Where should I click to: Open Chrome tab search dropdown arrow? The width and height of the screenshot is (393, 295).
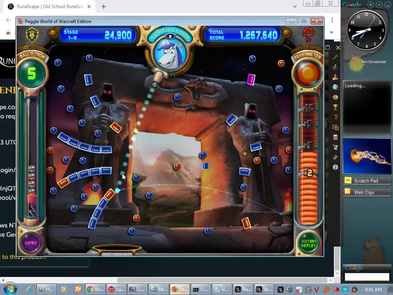pyautogui.click(x=295, y=7)
